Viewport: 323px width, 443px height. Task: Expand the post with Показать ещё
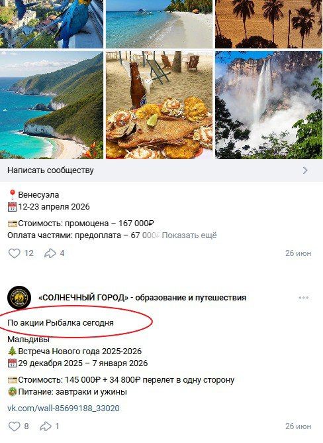[x=189, y=235]
